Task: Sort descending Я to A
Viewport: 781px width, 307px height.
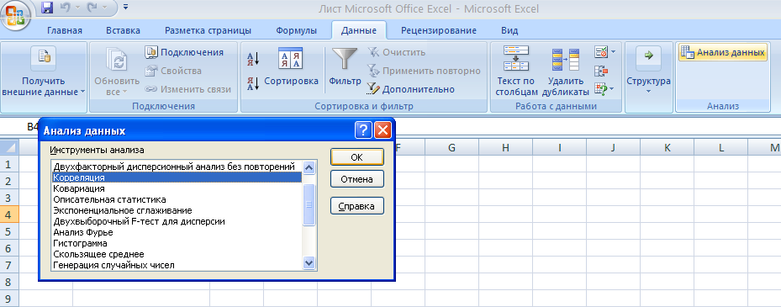Action: pyautogui.click(x=253, y=83)
